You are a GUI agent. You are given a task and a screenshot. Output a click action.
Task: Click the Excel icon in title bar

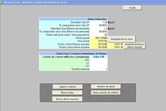(x=2, y=2)
